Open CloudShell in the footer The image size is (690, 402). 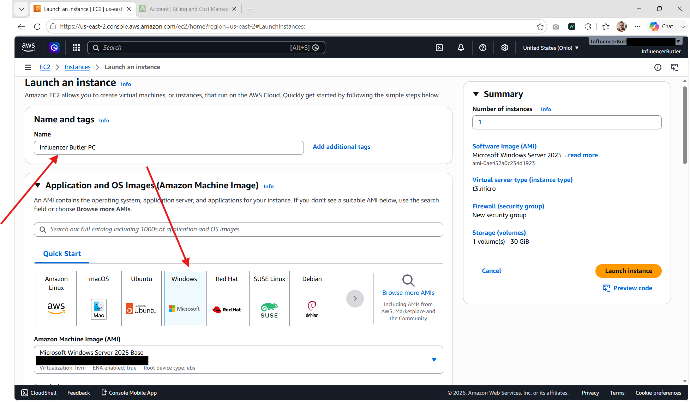[x=39, y=393]
